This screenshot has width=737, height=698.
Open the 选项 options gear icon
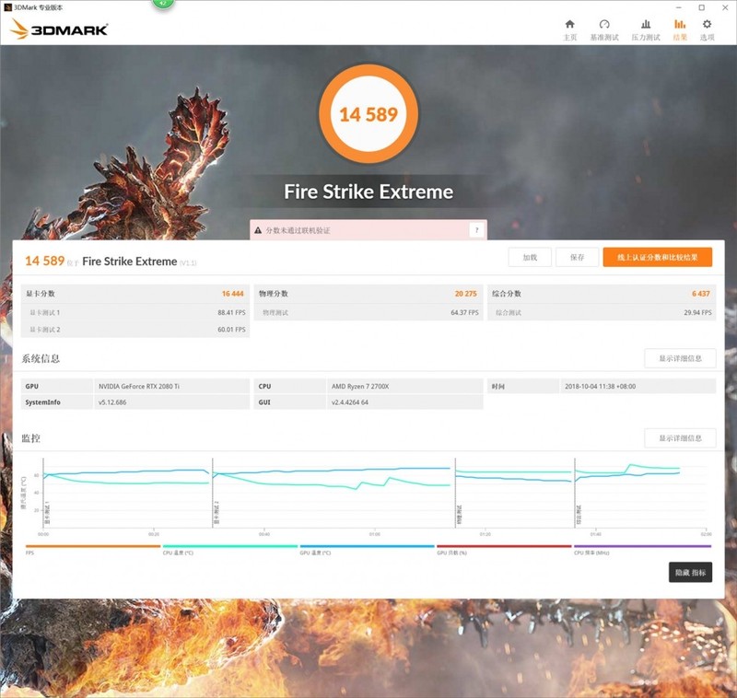point(707,25)
